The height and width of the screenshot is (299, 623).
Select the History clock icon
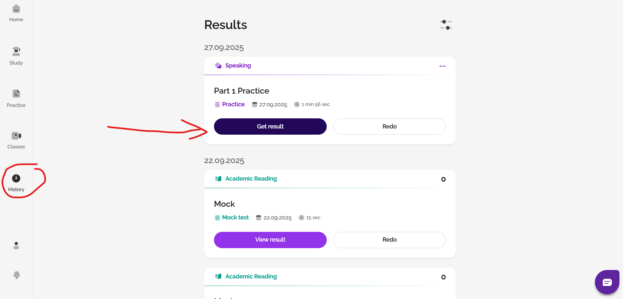(16, 178)
